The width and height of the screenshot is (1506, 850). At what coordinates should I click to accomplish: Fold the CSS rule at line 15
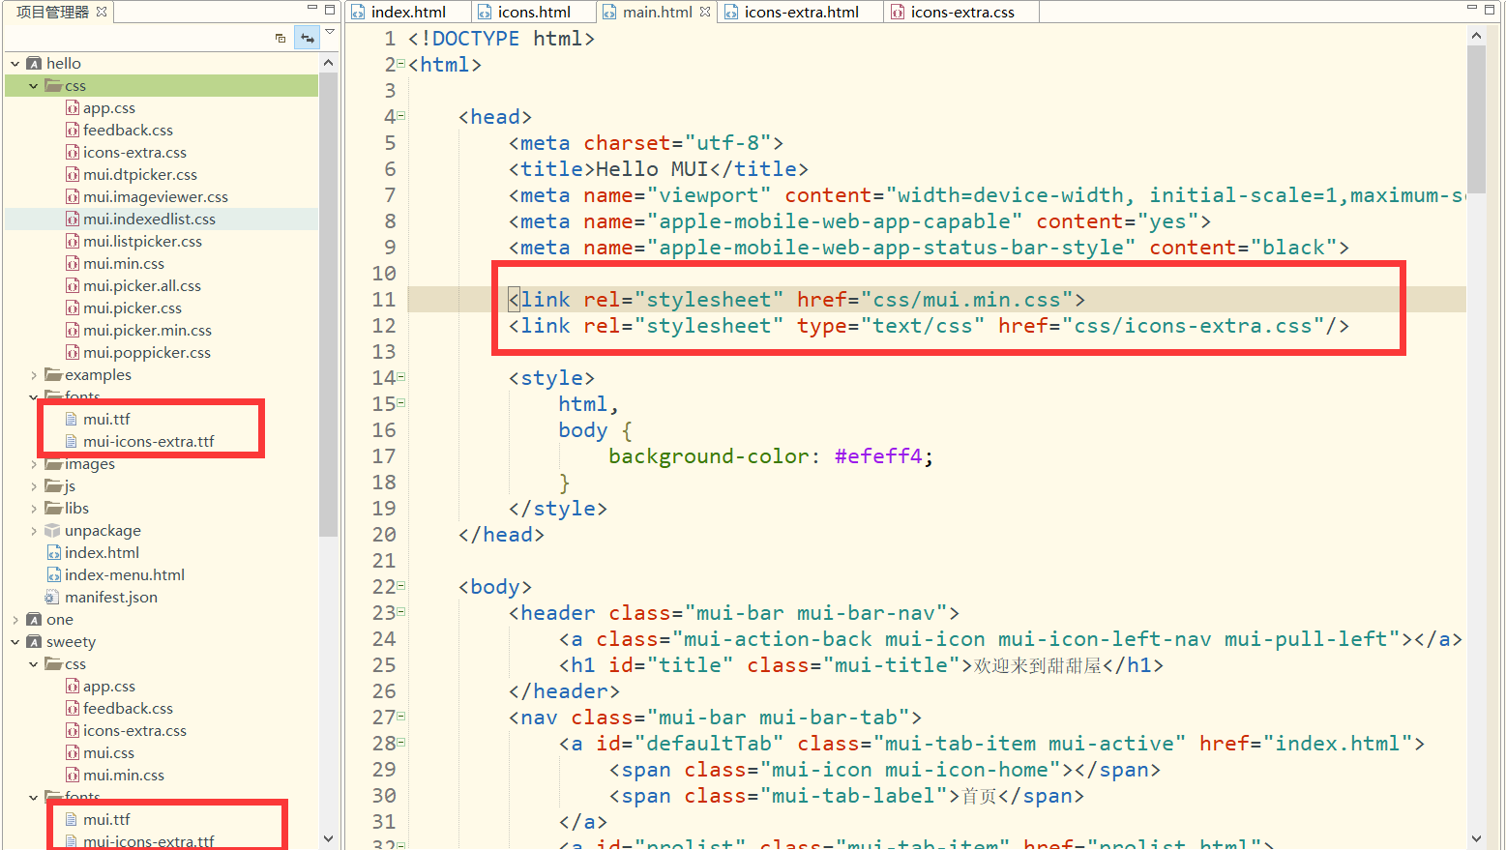(x=400, y=403)
